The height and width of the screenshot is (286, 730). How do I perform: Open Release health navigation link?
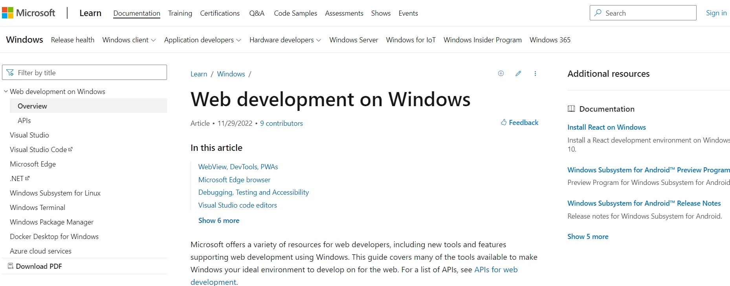(73, 40)
